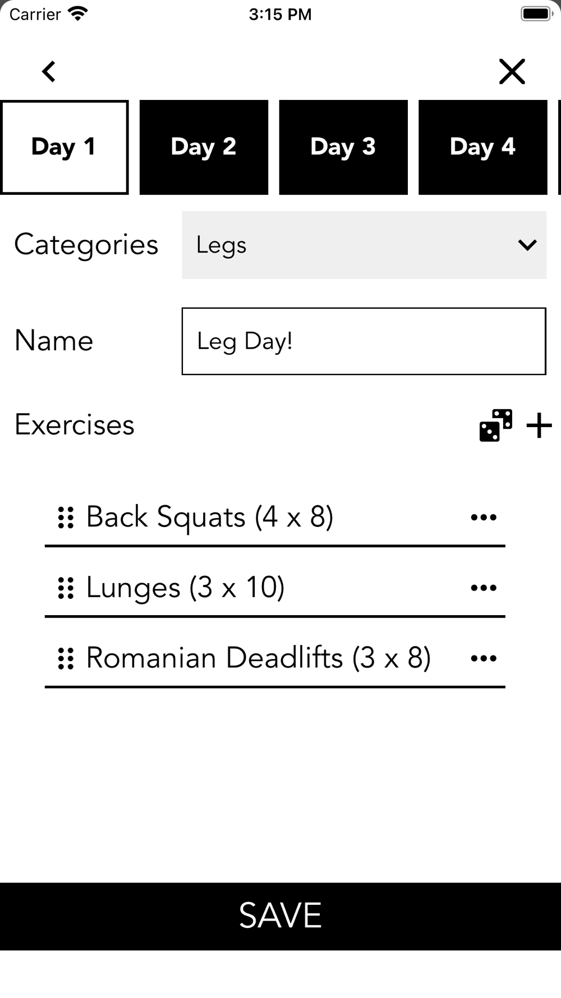Select the Day 1 tab
The image size is (561, 998).
click(65, 147)
